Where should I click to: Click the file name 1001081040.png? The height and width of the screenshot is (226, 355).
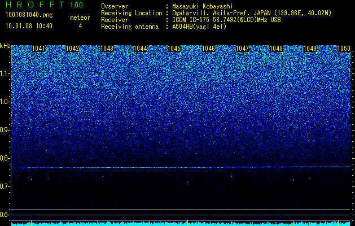click(29, 15)
